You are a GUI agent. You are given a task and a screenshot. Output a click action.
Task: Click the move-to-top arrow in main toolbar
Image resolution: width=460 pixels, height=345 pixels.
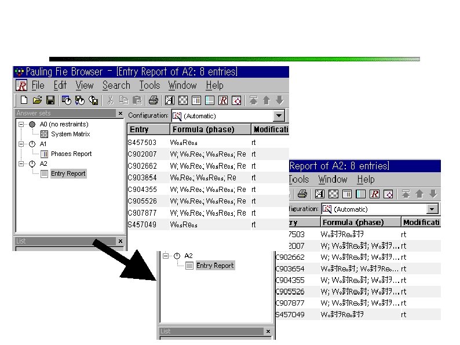pos(253,100)
